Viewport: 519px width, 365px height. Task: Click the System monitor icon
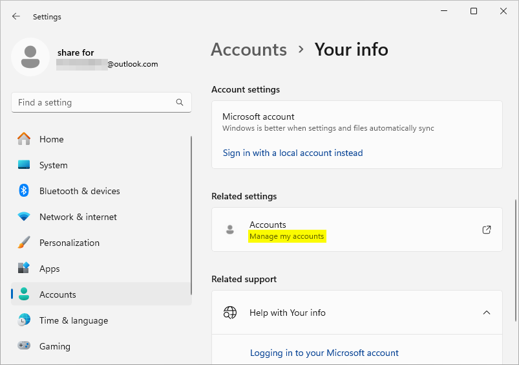coord(24,165)
